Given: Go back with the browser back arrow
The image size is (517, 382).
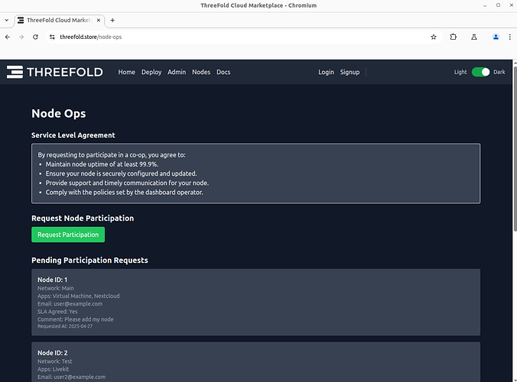Looking at the screenshot, I should coord(8,37).
